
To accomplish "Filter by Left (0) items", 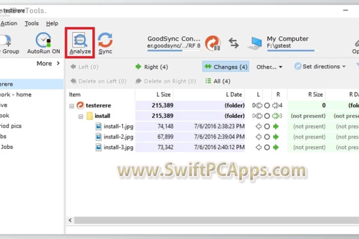I will coord(84,67).
